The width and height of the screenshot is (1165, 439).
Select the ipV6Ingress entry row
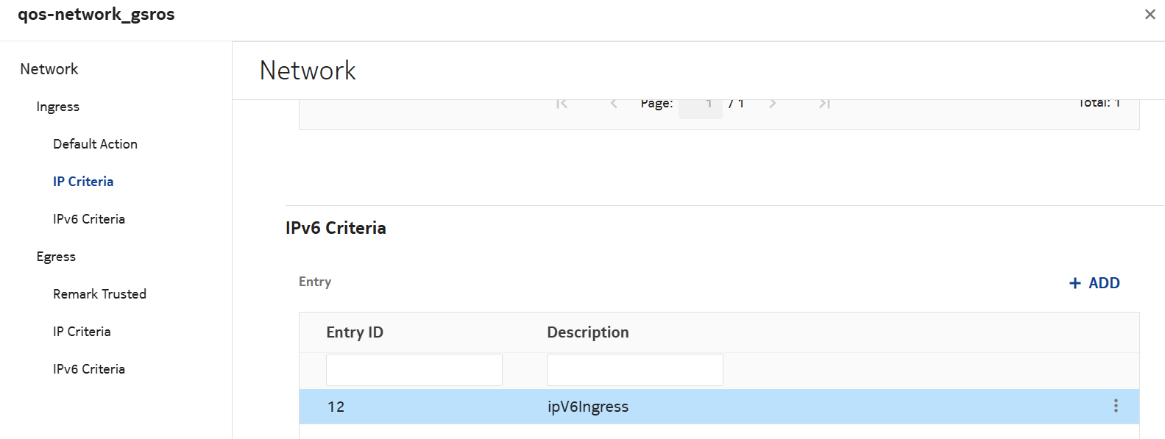pos(587,407)
